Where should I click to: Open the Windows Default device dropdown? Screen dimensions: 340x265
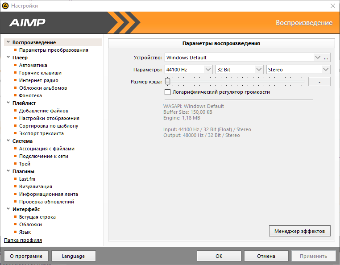318,58
